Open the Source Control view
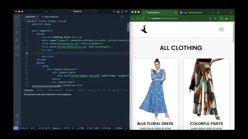The width and height of the screenshot is (248, 139). 17,32
